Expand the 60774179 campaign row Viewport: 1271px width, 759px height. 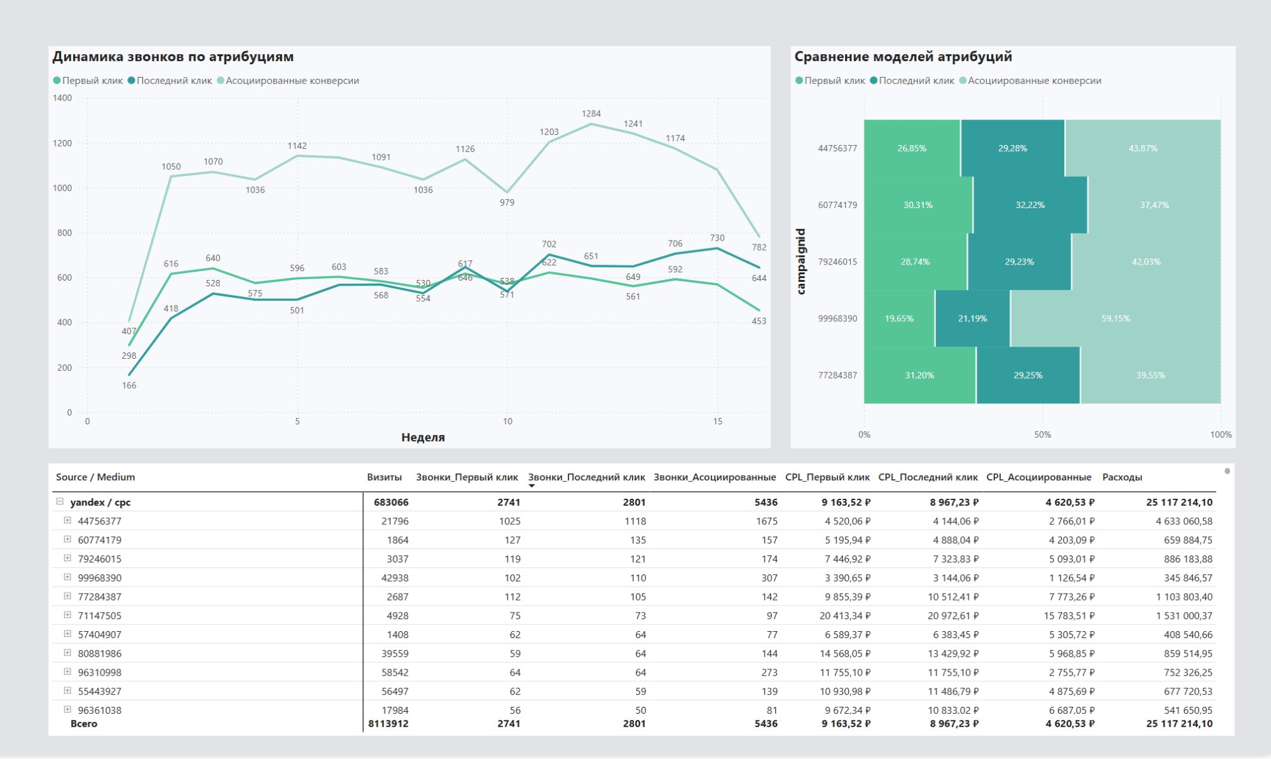point(67,540)
